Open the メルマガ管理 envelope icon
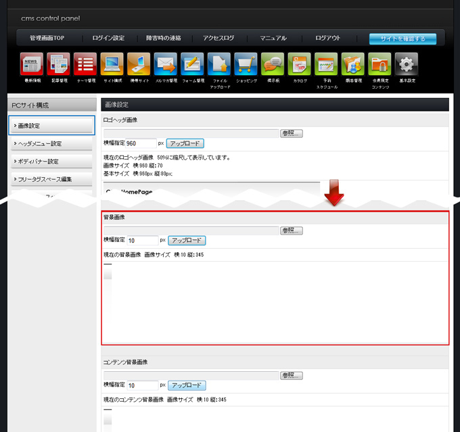This screenshot has height=432, width=460. coord(165,64)
